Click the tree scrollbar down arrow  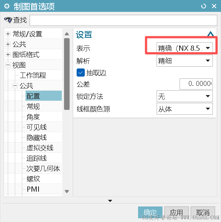pyautogui.click(x=67, y=191)
